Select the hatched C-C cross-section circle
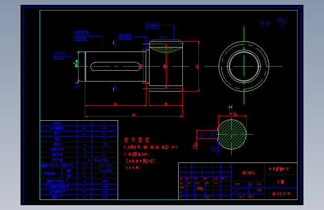The width and height of the screenshot is (324, 210). tap(232, 135)
